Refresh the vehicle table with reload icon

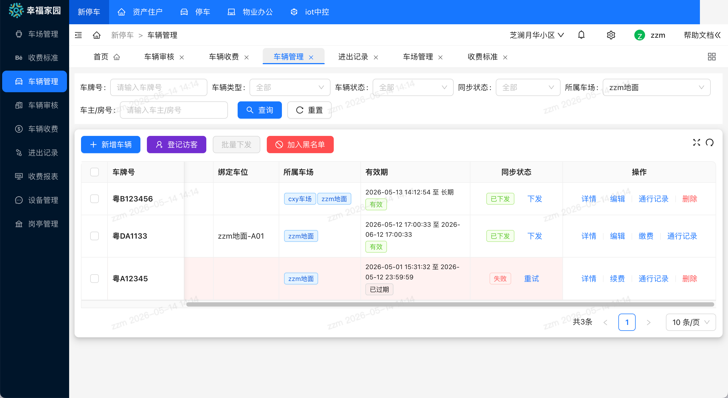[710, 143]
